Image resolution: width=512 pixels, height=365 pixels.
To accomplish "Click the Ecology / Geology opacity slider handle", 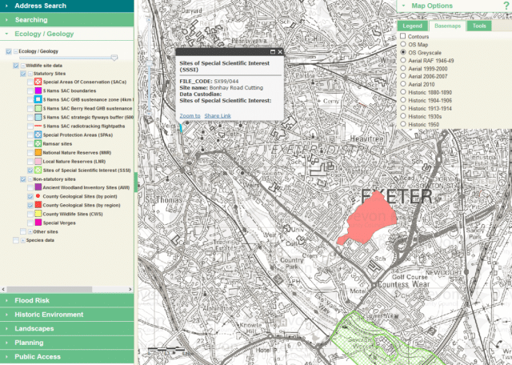I will 114,58.
